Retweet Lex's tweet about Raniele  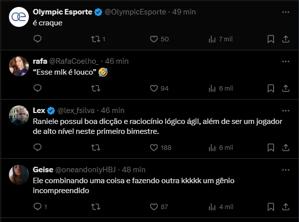coord(96,147)
